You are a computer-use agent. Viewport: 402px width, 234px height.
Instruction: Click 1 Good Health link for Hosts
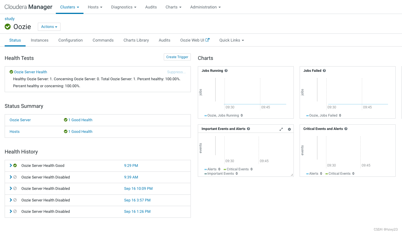[x=80, y=131]
